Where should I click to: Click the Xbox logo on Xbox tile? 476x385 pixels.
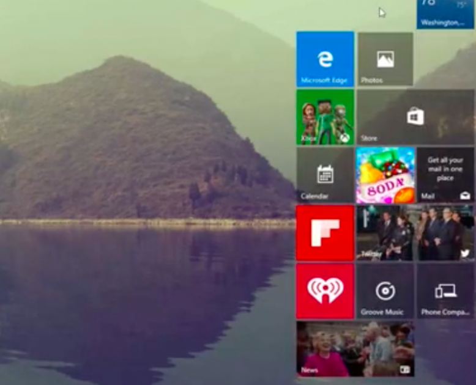pyautogui.click(x=345, y=138)
